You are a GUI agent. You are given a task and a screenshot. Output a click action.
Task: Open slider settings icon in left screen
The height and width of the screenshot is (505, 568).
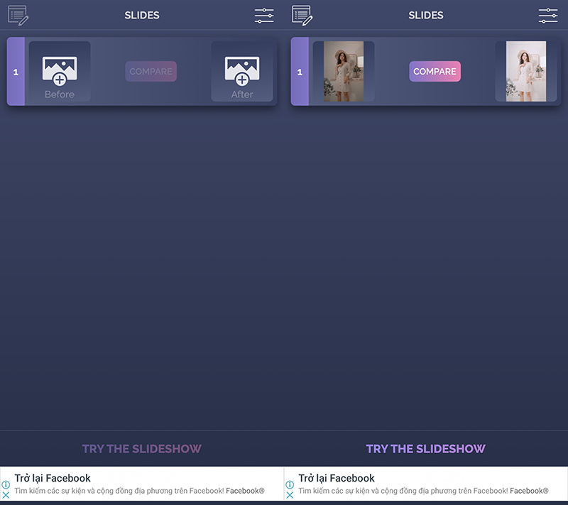click(x=264, y=16)
